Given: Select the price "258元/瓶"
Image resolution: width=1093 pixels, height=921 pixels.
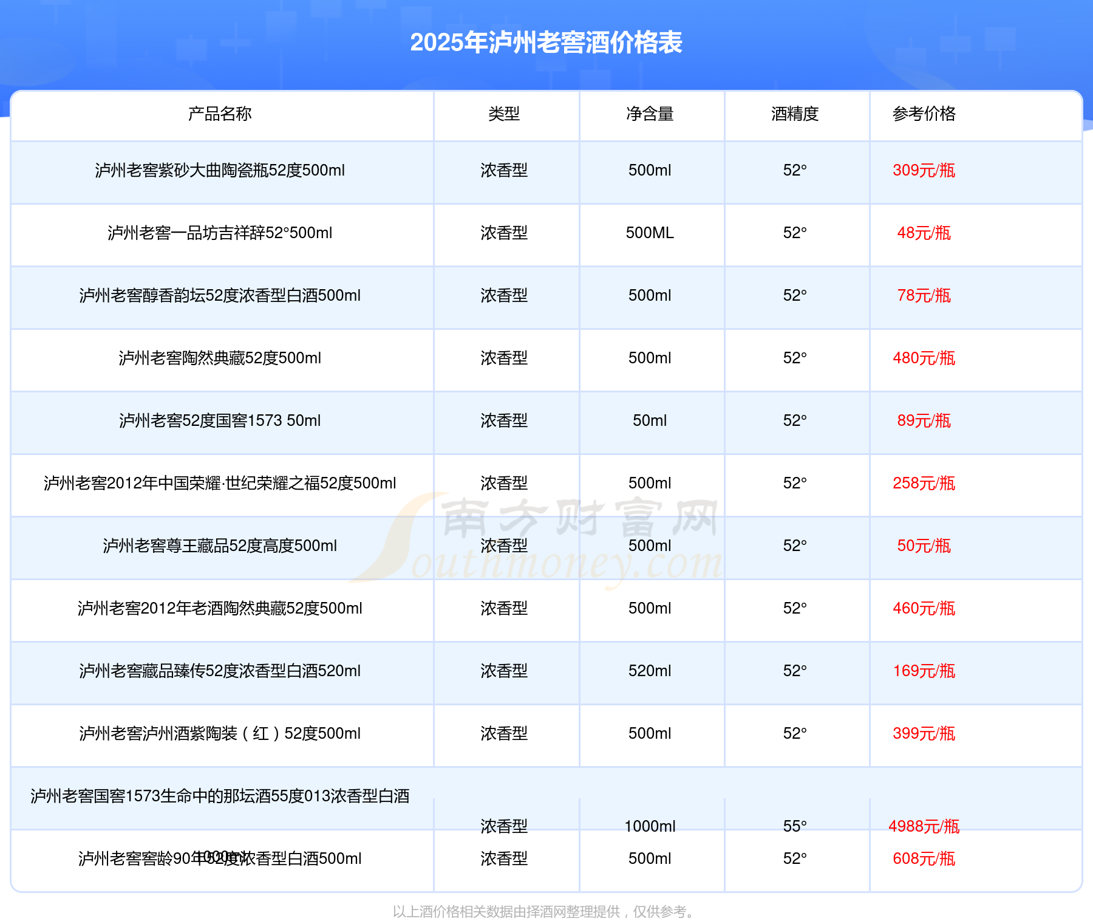Looking at the screenshot, I should 924,483.
